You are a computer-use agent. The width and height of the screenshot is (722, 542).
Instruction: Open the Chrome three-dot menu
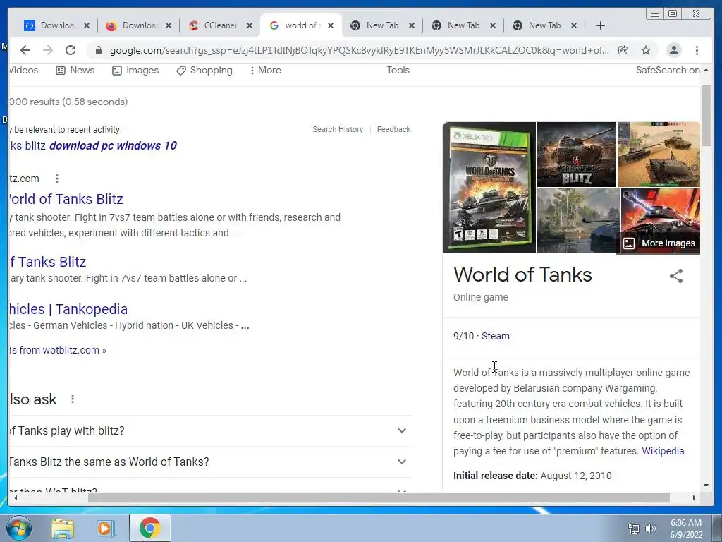tap(697, 50)
